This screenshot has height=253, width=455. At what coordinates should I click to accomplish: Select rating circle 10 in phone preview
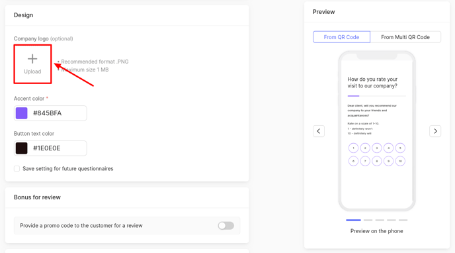pos(400,161)
